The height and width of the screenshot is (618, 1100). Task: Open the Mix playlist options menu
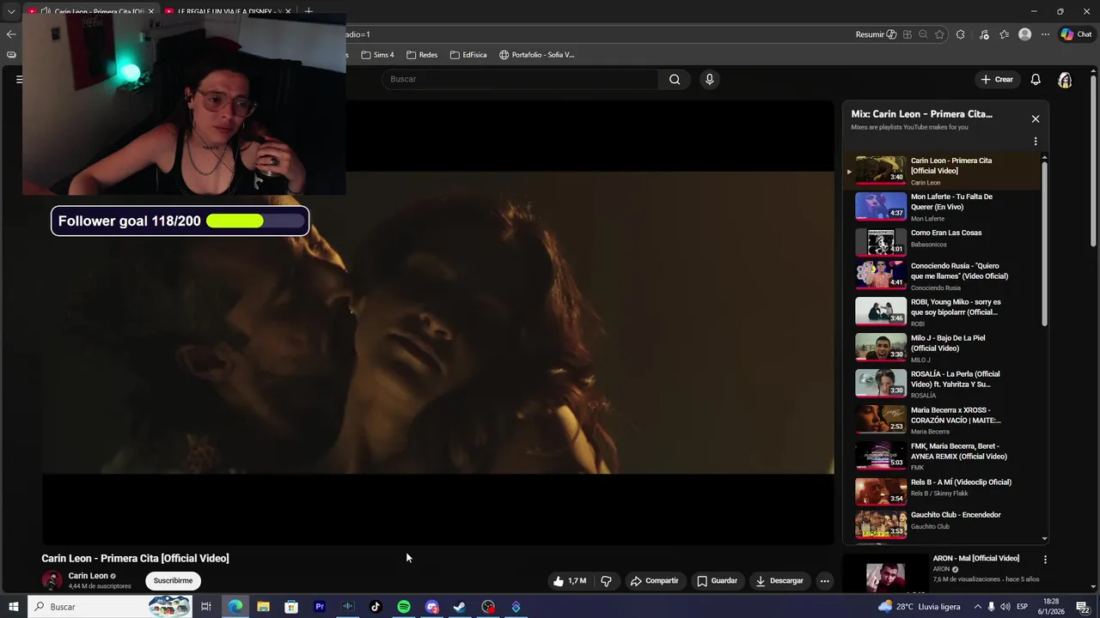pyautogui.click(x=1036, y=142)
